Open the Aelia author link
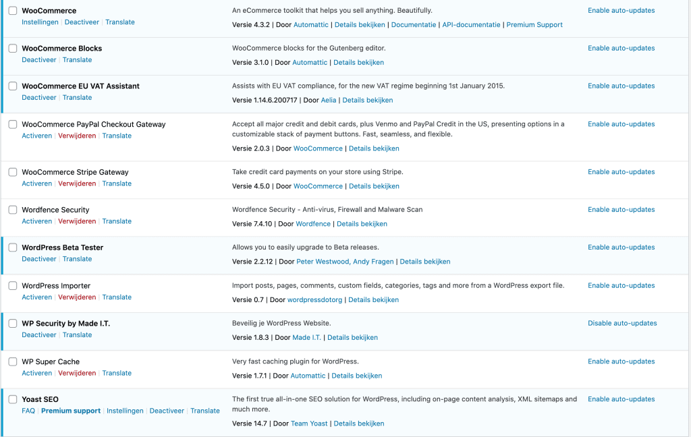 pos(329,100)
